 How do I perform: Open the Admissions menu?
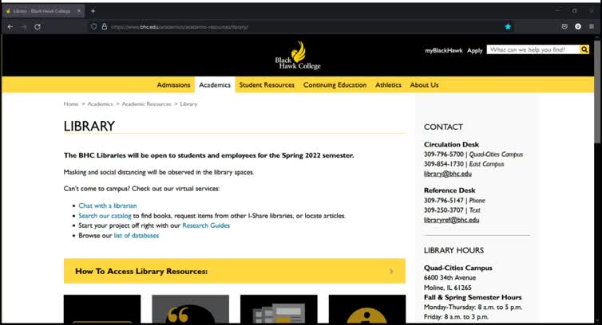point(173,85)
